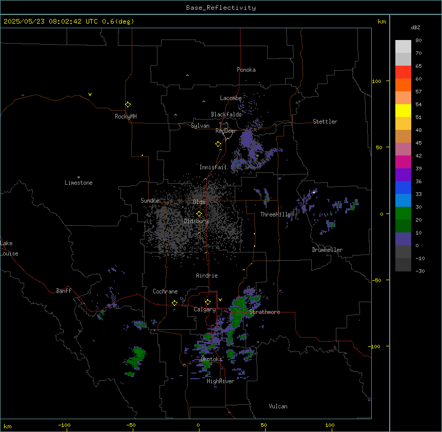Click the Blackfalds label

pos(226,114)
